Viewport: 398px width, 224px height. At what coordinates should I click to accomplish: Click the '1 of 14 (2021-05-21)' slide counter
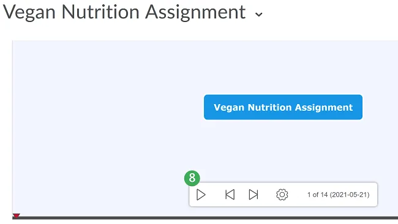[339, 195]
